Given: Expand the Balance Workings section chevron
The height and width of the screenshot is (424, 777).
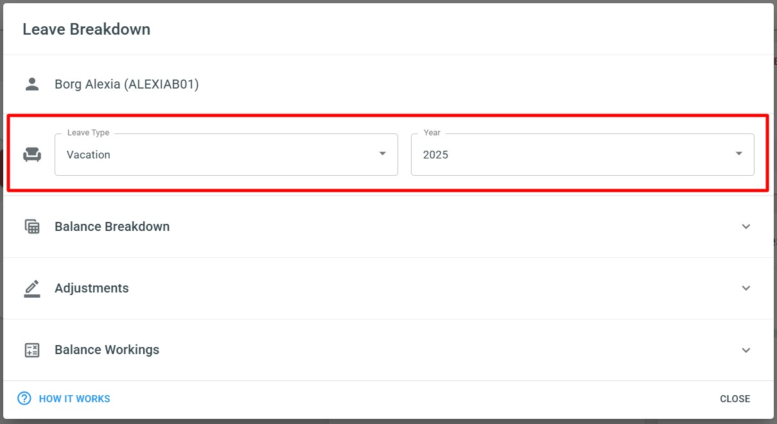Looking at the screenshot, I should [746, 350].
